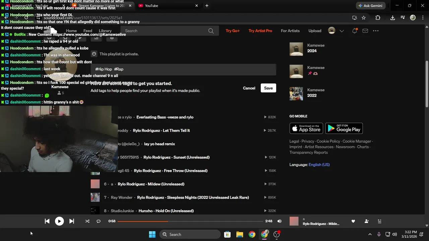Switch to the YouTube browser tab
Viewport: 429px width, 241px height.
pos(168,6)
